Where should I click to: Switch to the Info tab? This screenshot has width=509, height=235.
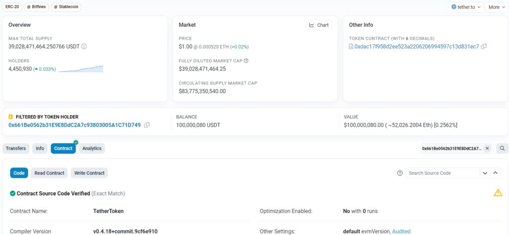coord(40,149)
